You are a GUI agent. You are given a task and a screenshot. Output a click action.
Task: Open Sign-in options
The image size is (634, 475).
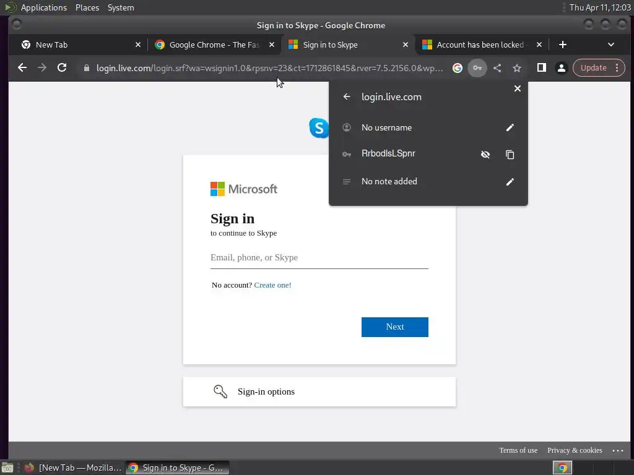pyautogui.click(x=319, y=392)
